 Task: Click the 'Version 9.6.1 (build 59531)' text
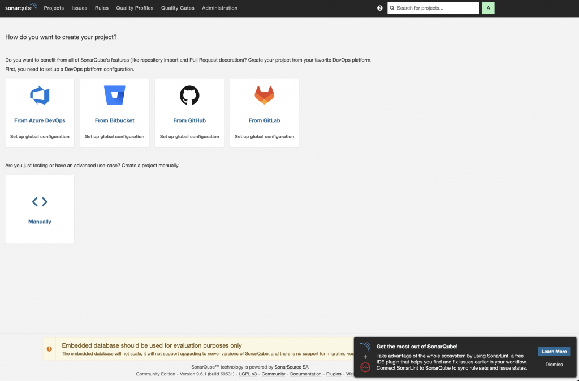[x=207, y=374]
